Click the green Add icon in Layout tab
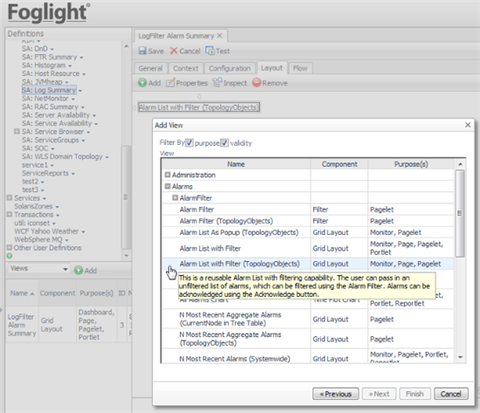This screenshot has height=413, width=480. tap(142, 83)
